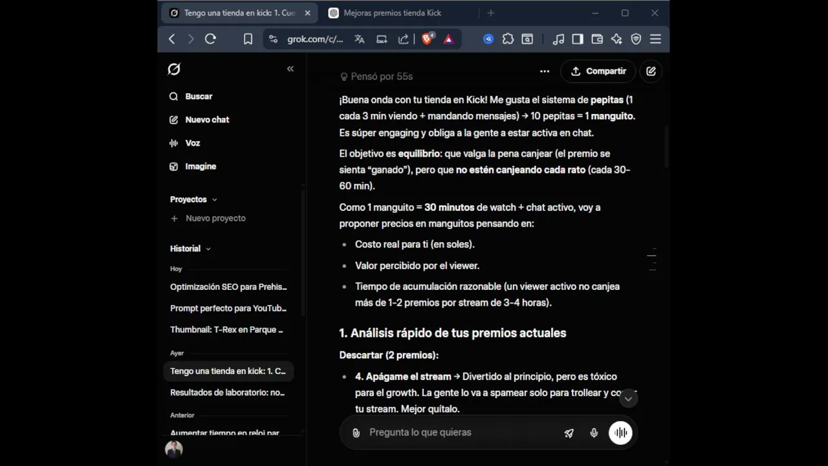
Task: Open chat Prompt perfecto para YouTub...
Action: pyautogui.click(x=228, y=308)
